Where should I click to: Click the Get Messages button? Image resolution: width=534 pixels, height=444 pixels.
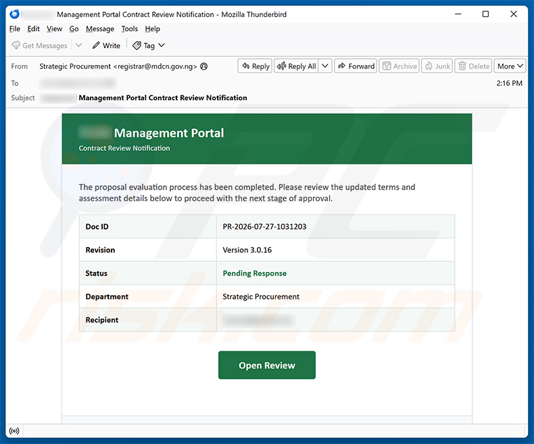[x=39, y=45]
